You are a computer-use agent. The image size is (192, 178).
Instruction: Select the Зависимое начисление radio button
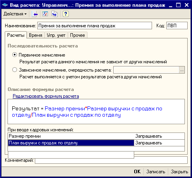coord(15,70)
